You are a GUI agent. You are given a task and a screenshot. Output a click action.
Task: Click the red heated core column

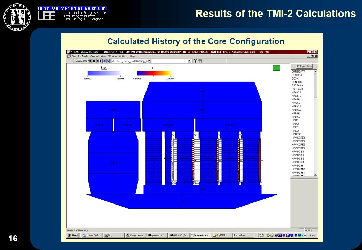point(260,160)
